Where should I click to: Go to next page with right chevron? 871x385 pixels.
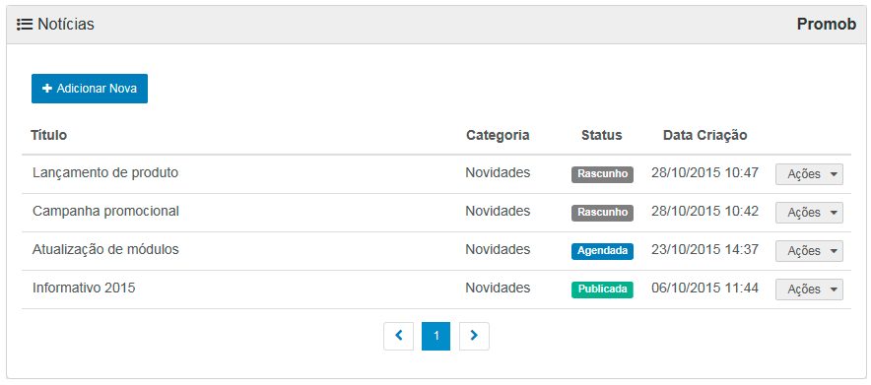click(x=474, y=336)
